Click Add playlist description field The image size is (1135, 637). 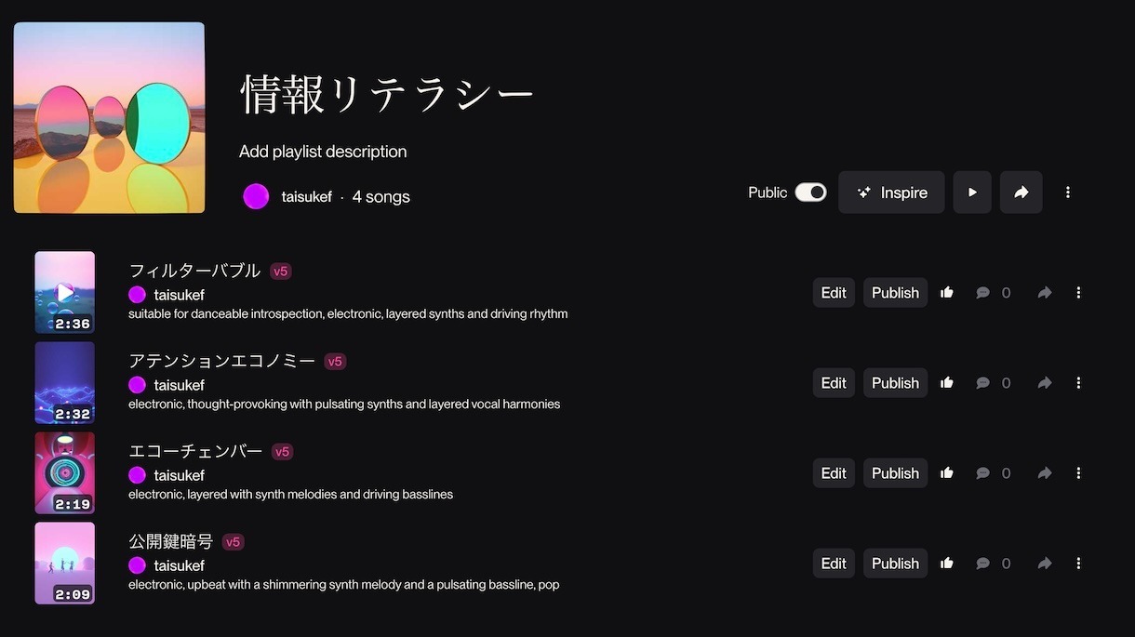(x=323, y=152)
